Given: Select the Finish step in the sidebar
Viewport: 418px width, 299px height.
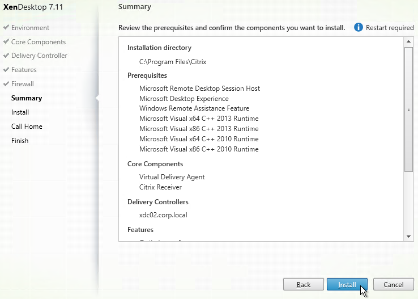Looking at the screenshot, I should click(x=20, y=141).
